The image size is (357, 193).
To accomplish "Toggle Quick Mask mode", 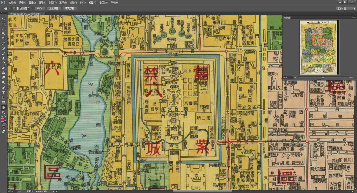I will [x=4, y=126].
